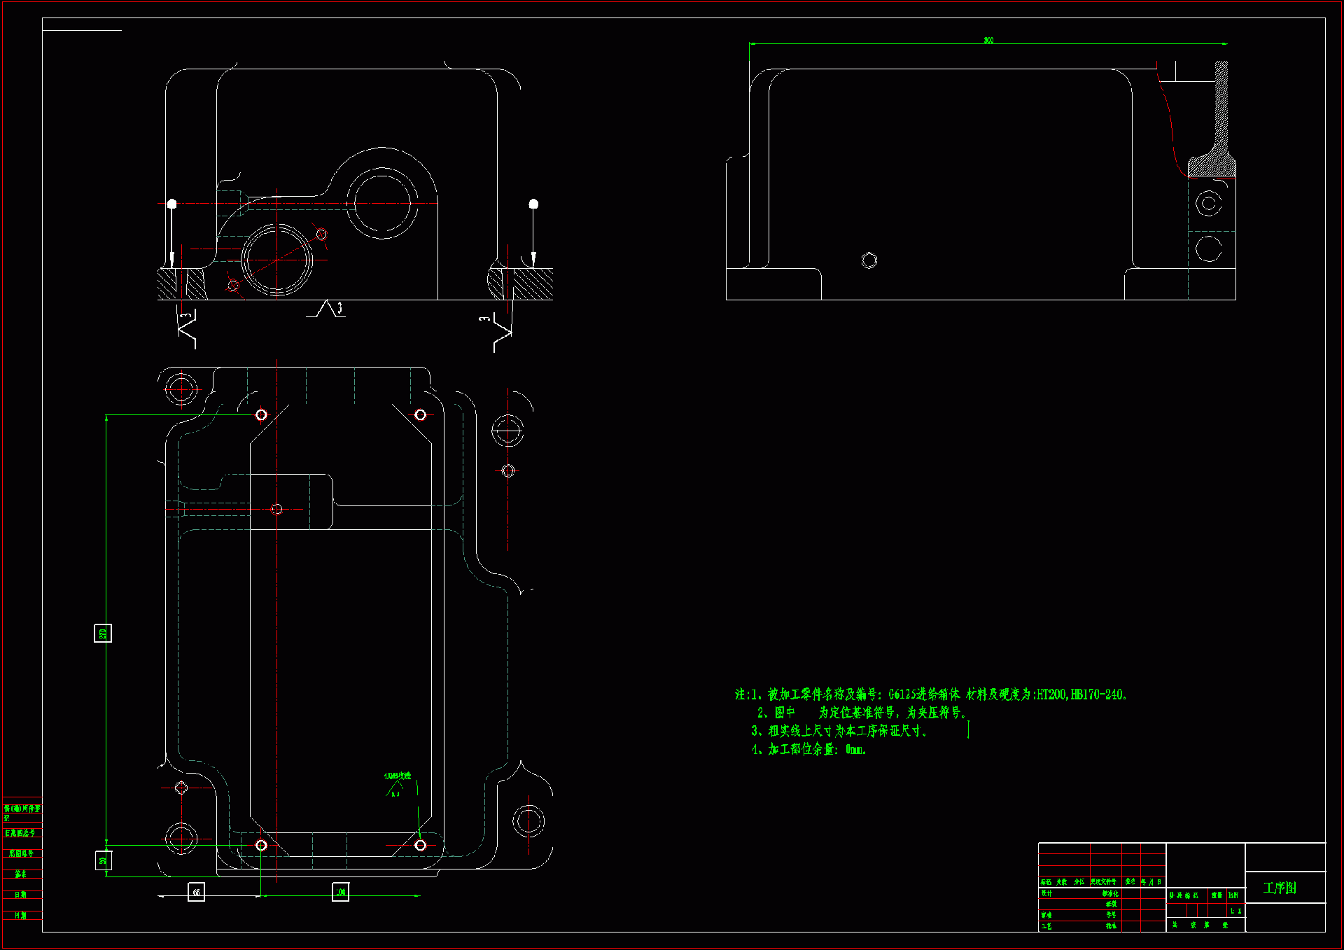Select the boxed vertical dimension on the tall green line
This screenshot has height=950, width=1344.
click(103, 634)
